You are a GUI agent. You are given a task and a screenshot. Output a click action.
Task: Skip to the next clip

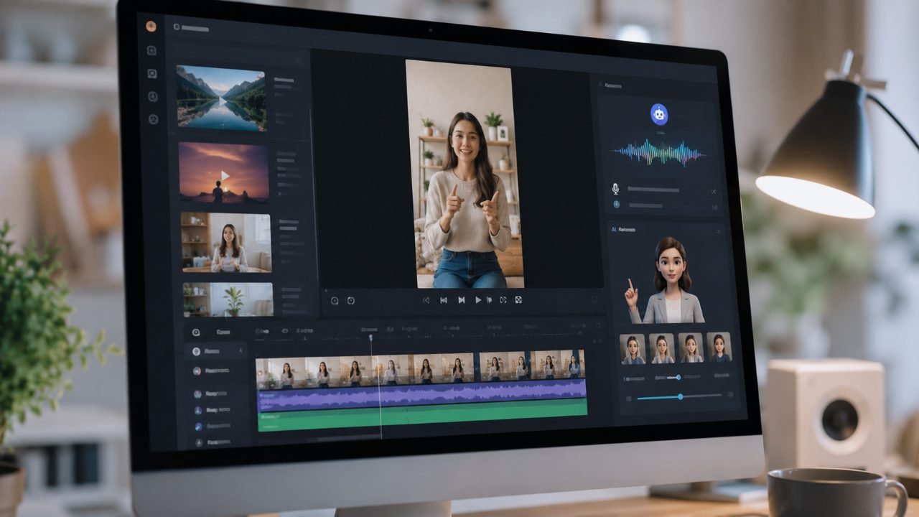tap(461, 300)
